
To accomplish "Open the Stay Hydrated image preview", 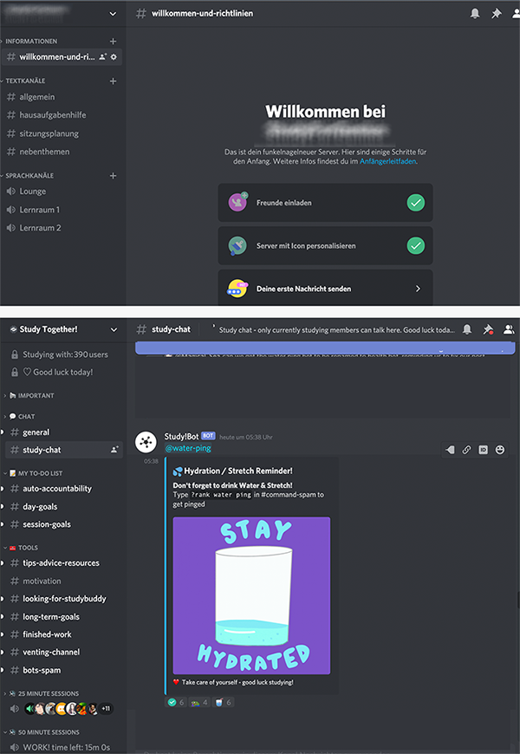I will [x=251, y=595].
